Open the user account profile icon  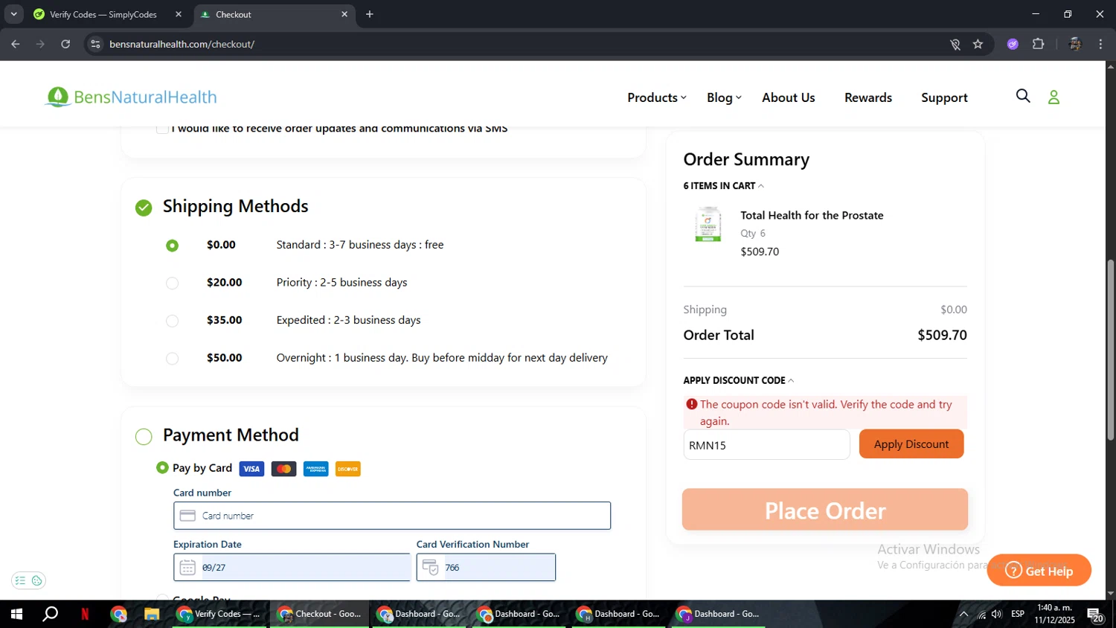tap(1054, 97)
